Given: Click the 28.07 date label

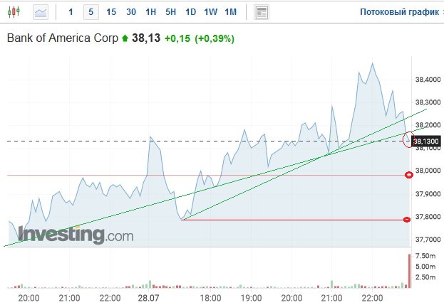Looking at the screenshot, I should click(148, 298).
